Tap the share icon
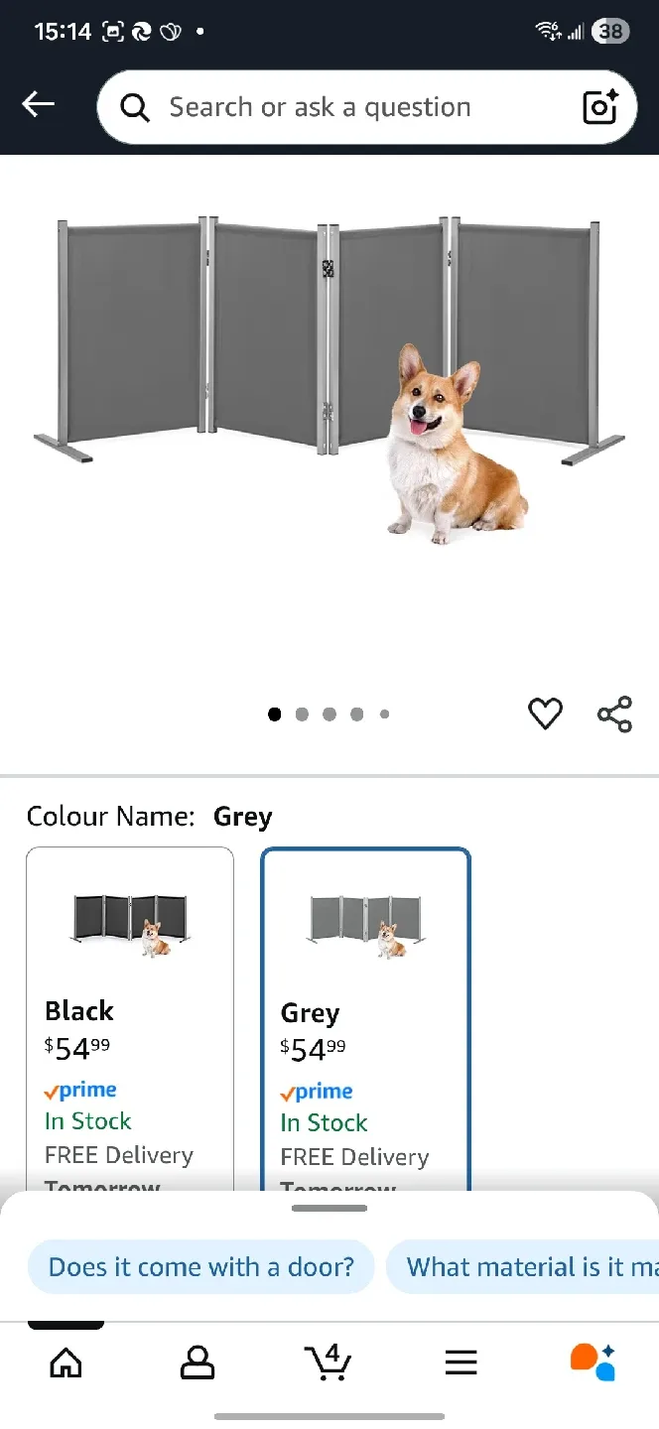This screenshot has height=1429, width=659. click(614, 714)
